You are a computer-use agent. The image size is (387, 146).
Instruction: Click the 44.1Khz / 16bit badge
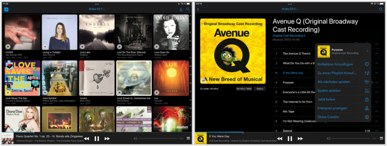[245, 89]
